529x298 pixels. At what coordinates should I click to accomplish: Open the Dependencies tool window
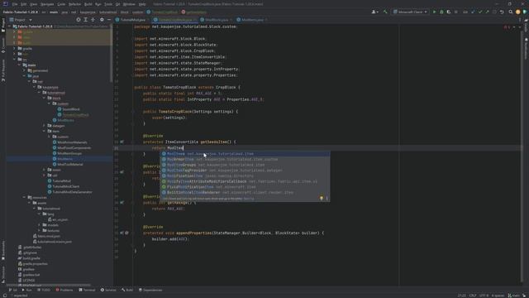point(150,290)
